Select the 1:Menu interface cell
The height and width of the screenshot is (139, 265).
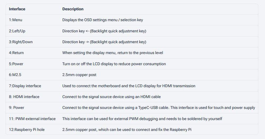pyautogui.click(x=16, y=20)
